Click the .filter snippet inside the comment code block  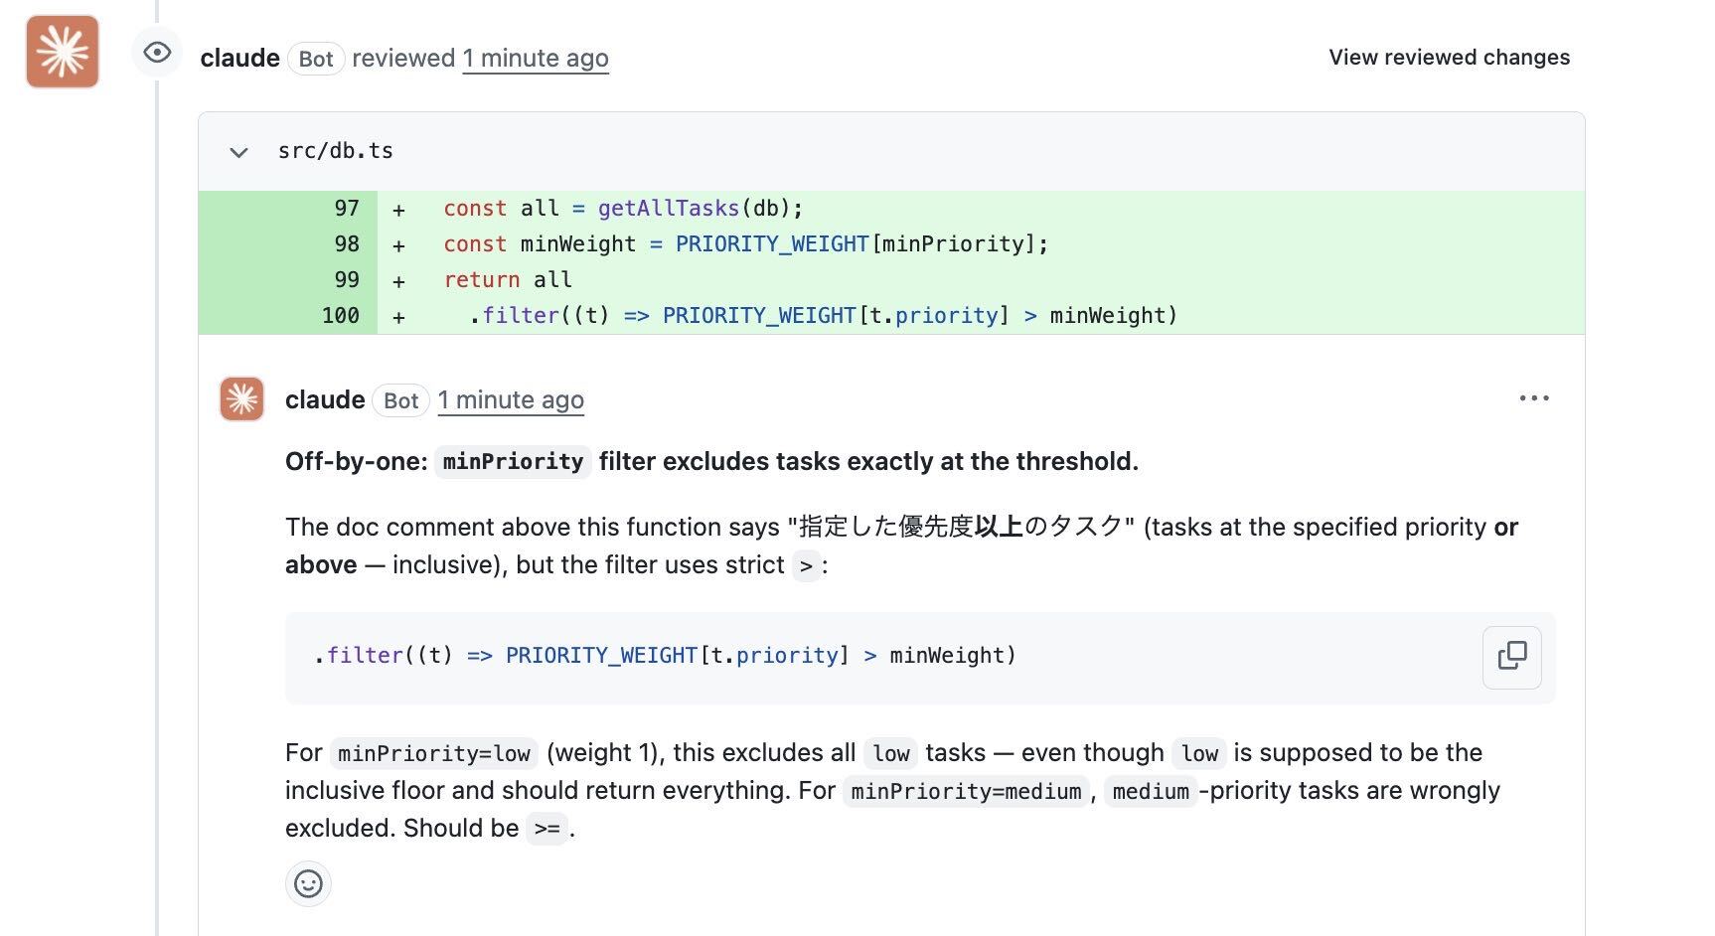pos(665,656)
